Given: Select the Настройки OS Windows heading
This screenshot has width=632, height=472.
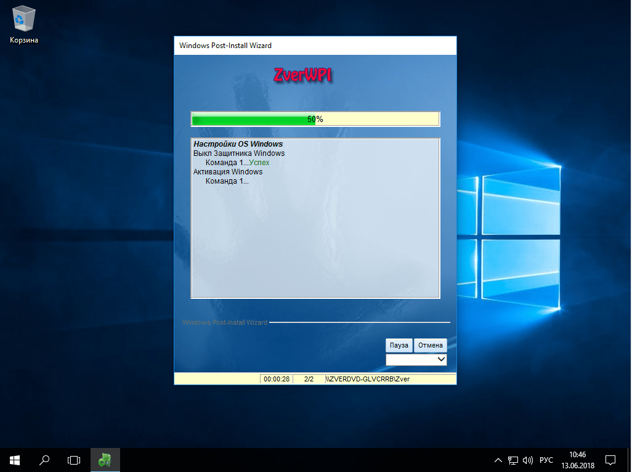Looking at the screenshot, I should point(238,144).
